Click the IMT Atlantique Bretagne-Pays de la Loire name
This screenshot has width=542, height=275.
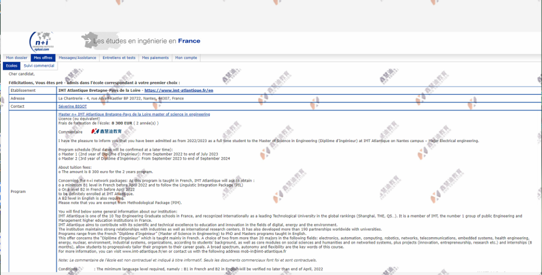click(x=100, y=90)
